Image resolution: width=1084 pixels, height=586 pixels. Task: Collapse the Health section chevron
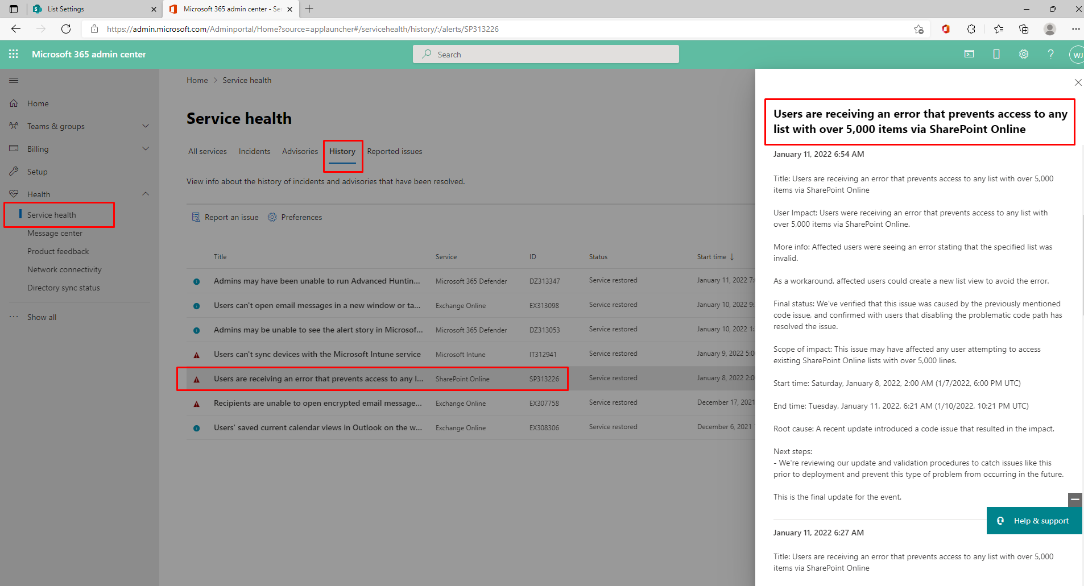point(146,194)
